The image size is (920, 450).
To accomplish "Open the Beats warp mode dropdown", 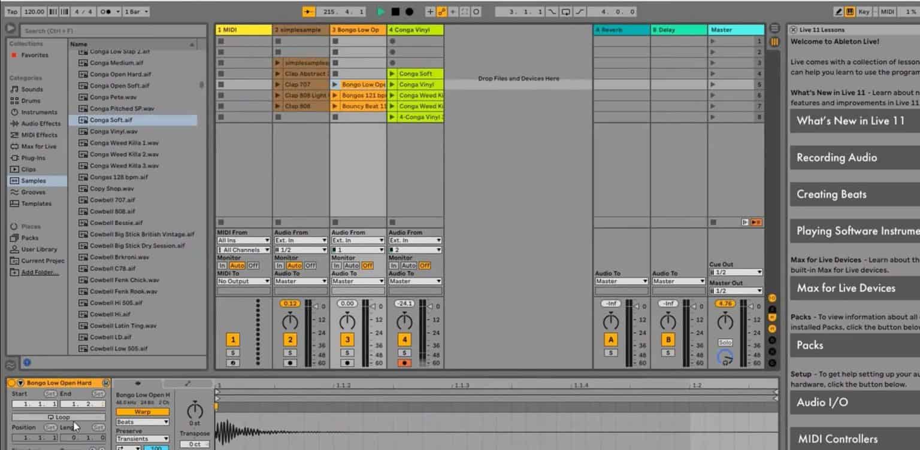I will tap(142, 422).
